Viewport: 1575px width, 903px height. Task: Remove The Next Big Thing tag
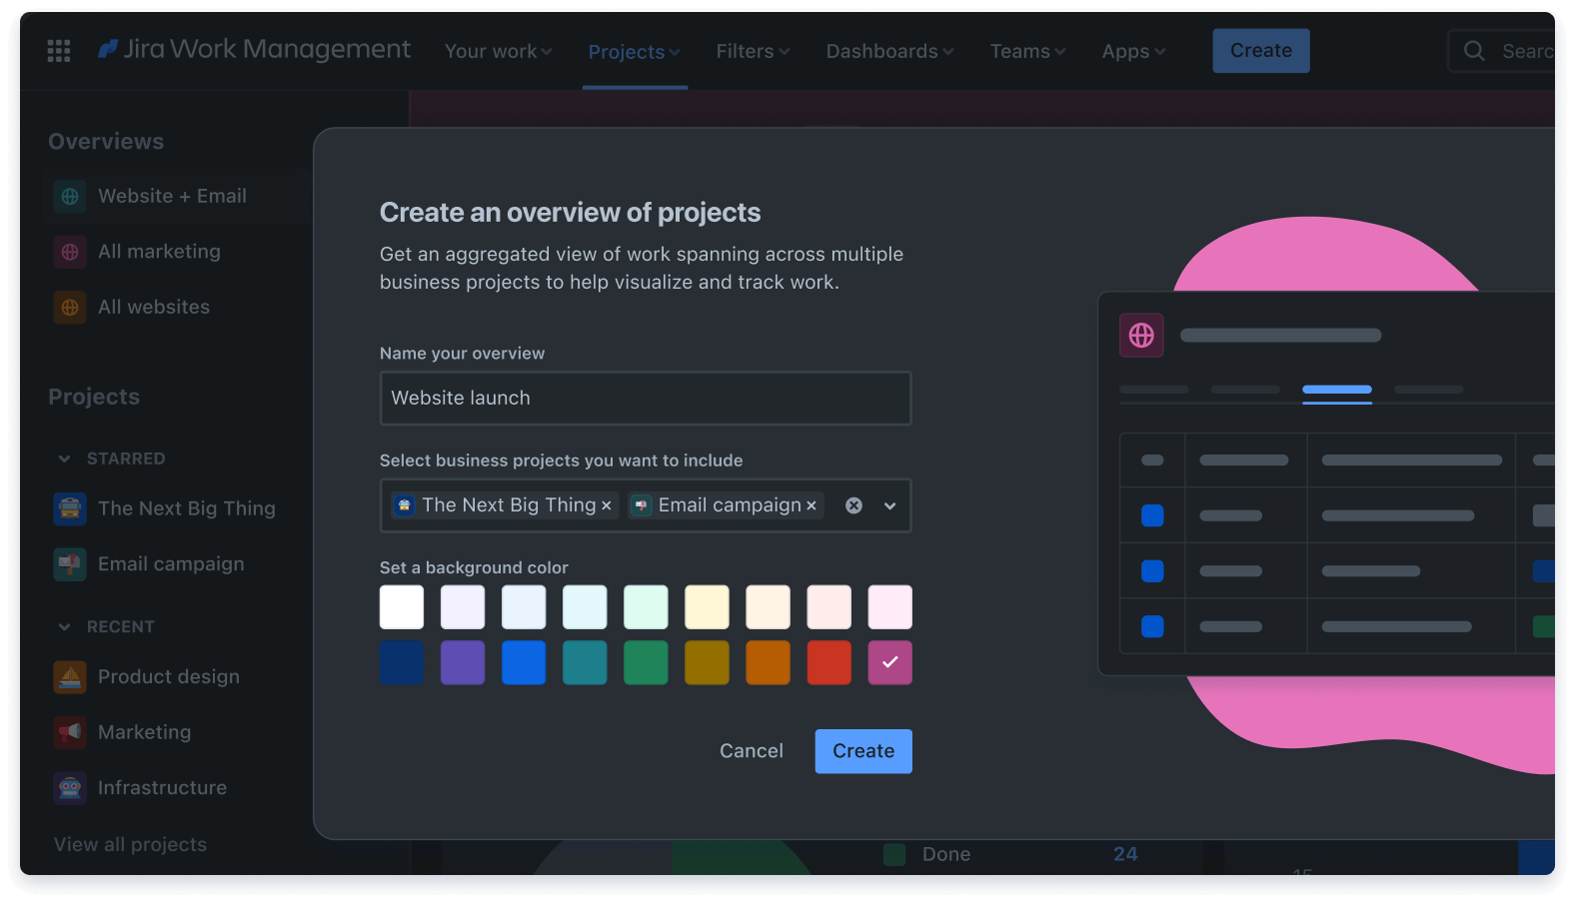click(x=607, y=506)
